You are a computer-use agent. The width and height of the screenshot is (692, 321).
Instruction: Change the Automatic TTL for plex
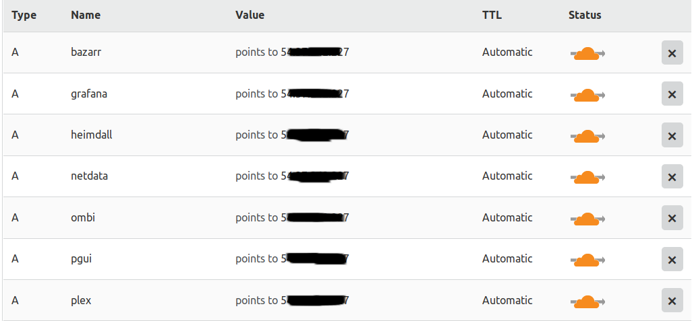(x=507, y=300)
